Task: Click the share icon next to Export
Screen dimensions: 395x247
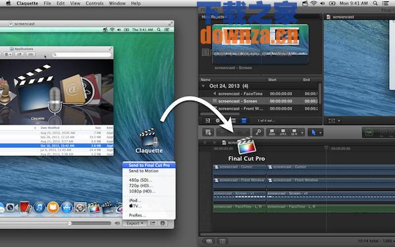Action: [153, 223]
